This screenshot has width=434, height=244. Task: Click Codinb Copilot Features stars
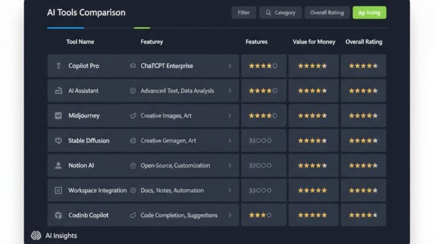260,215
